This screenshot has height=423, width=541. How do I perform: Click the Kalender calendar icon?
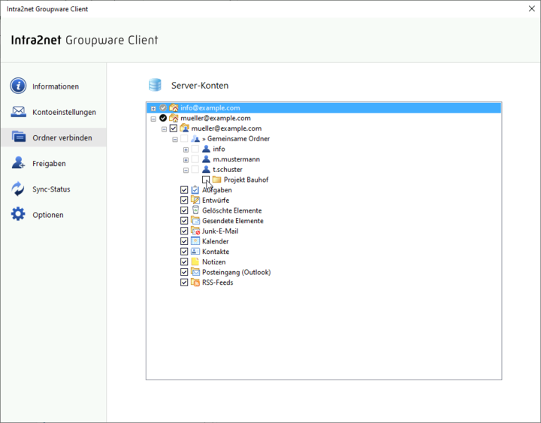tap(195, 241)
